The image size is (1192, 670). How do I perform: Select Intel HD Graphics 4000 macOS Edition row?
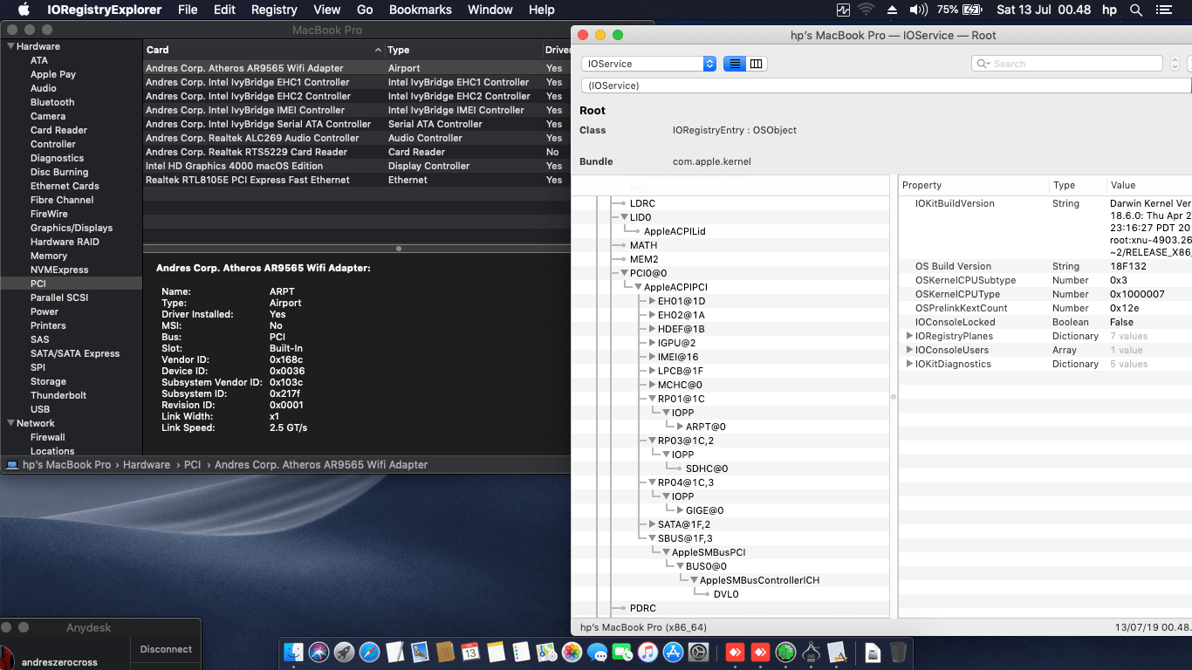356,166
